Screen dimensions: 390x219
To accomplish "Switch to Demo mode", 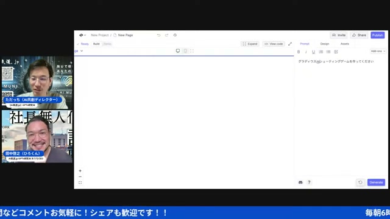I will click(107, 44).
